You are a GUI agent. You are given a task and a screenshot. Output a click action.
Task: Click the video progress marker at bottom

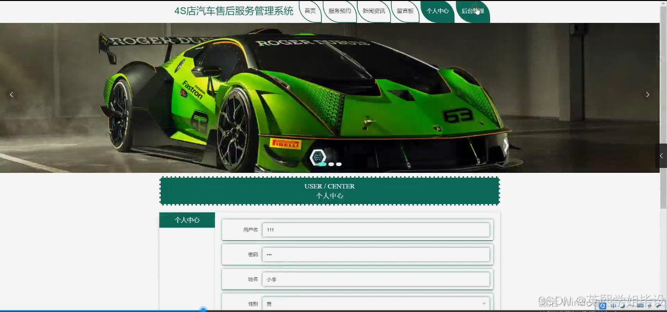(x=203, y=310)
